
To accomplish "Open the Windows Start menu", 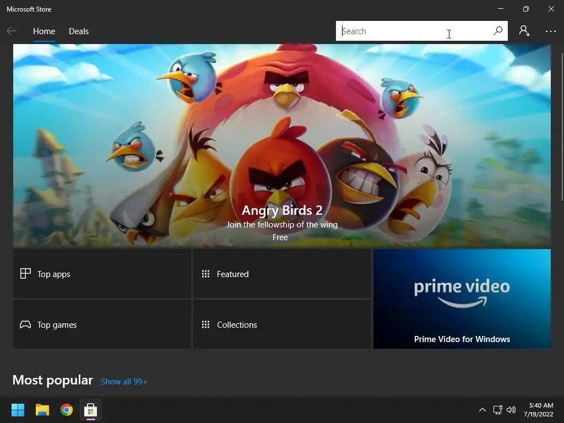I will tap(18, 410).
